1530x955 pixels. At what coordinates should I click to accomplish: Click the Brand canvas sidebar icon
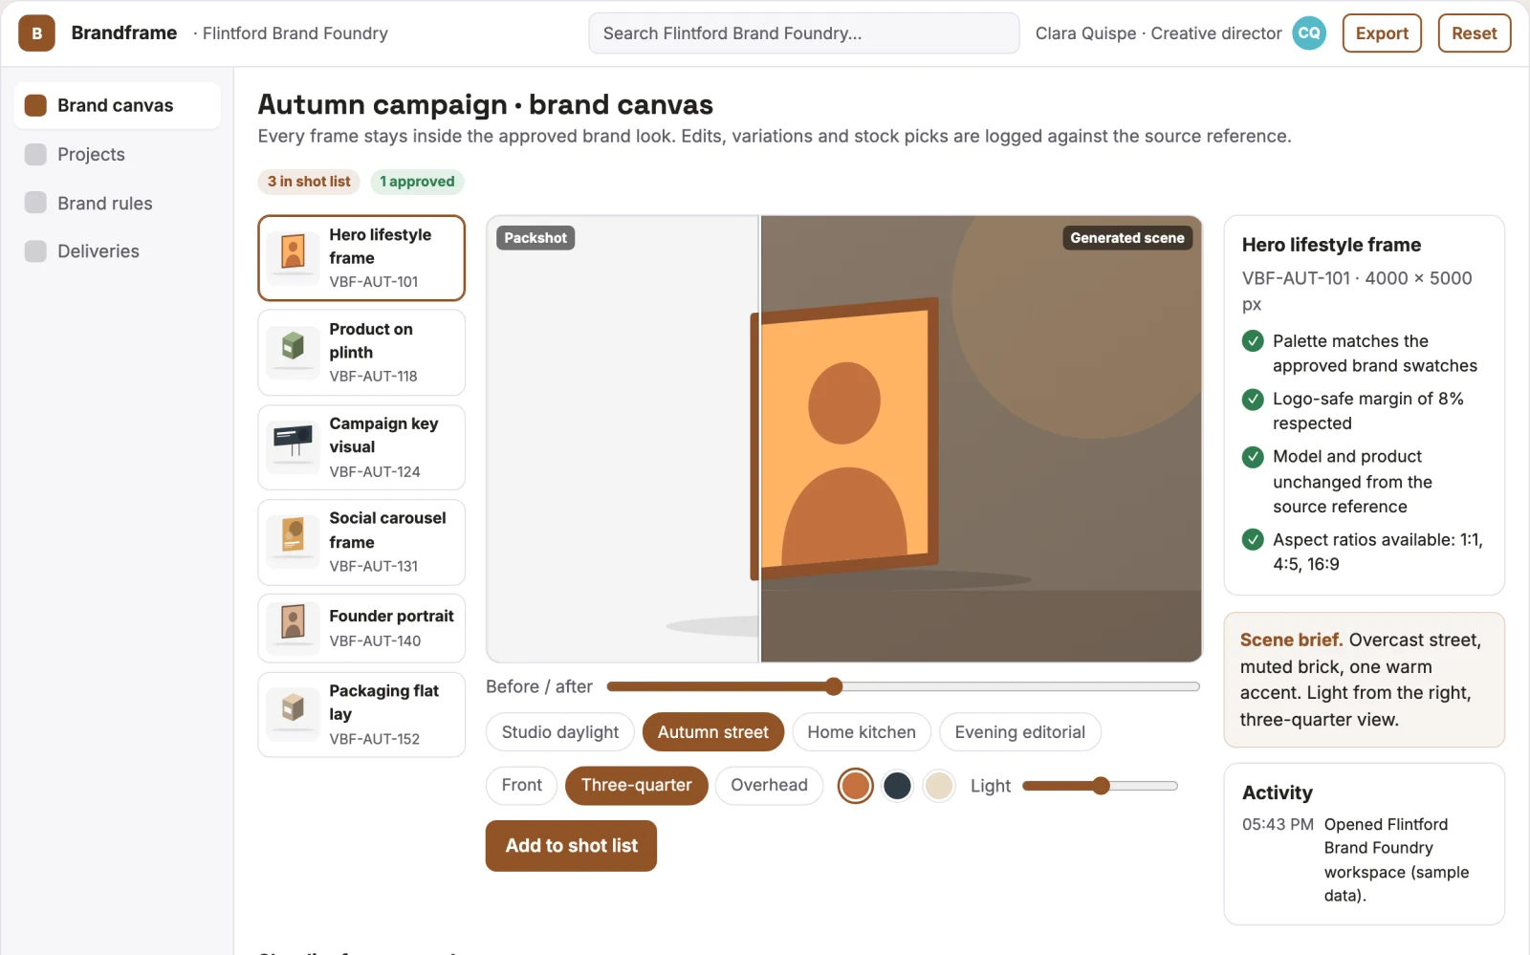(35, 105)
